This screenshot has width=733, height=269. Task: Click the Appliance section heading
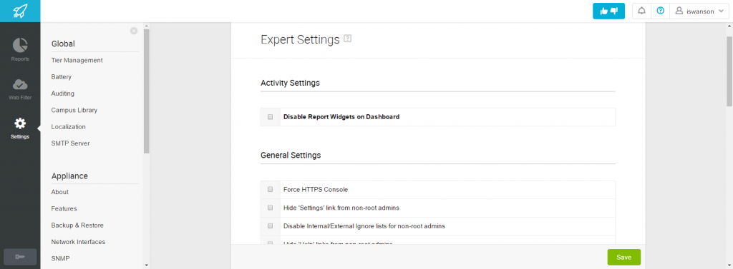click(69, 176)
